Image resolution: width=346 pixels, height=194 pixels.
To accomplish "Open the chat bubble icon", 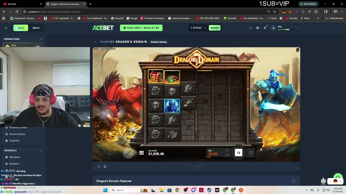I will pyautogui.click(x=258, y=28).
